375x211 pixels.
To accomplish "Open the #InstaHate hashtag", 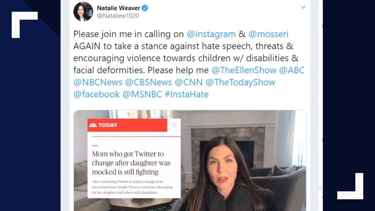I will (x=187, y=94).
